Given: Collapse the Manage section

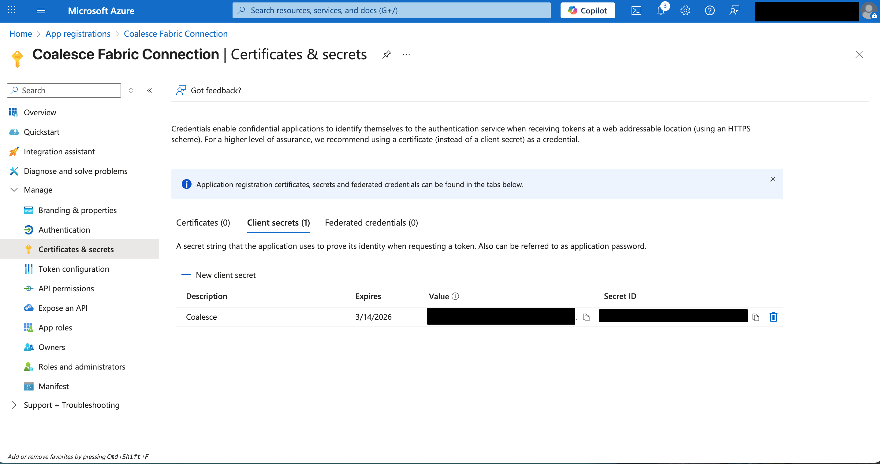Looking at the screenshot, I should click(x=14, y=190).
